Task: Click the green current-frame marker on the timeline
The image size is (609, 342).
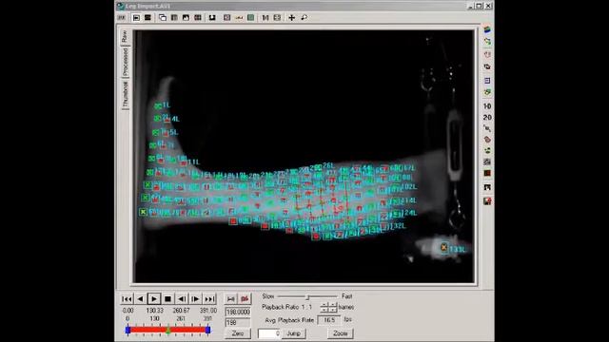Action: click(168, 330)
